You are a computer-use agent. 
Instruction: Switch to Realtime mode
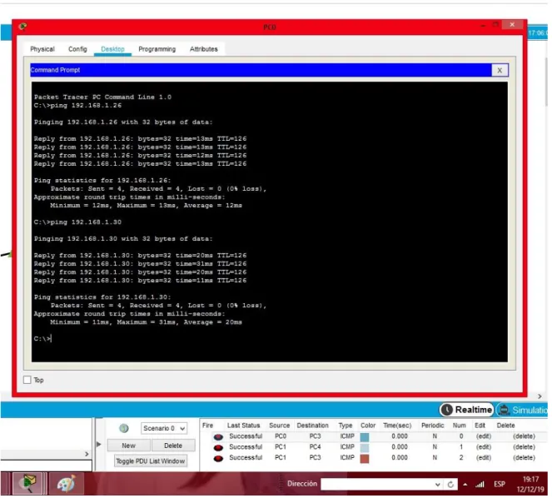tap(466, 410)
